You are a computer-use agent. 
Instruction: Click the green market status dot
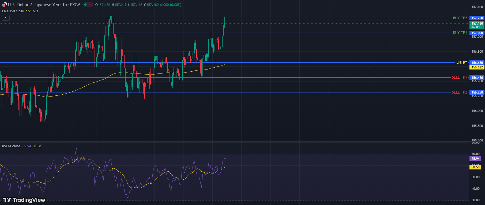click(85, 5)
